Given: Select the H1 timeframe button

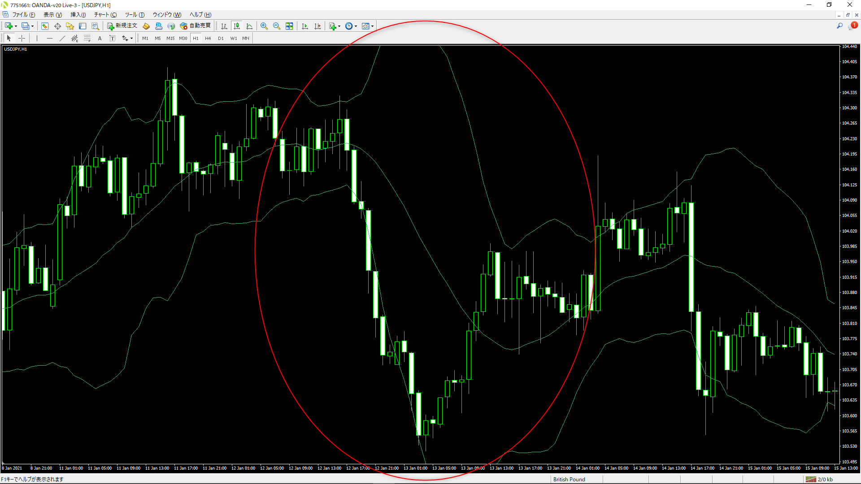Looking at the screenshot, I should click(x=196, y=39).
